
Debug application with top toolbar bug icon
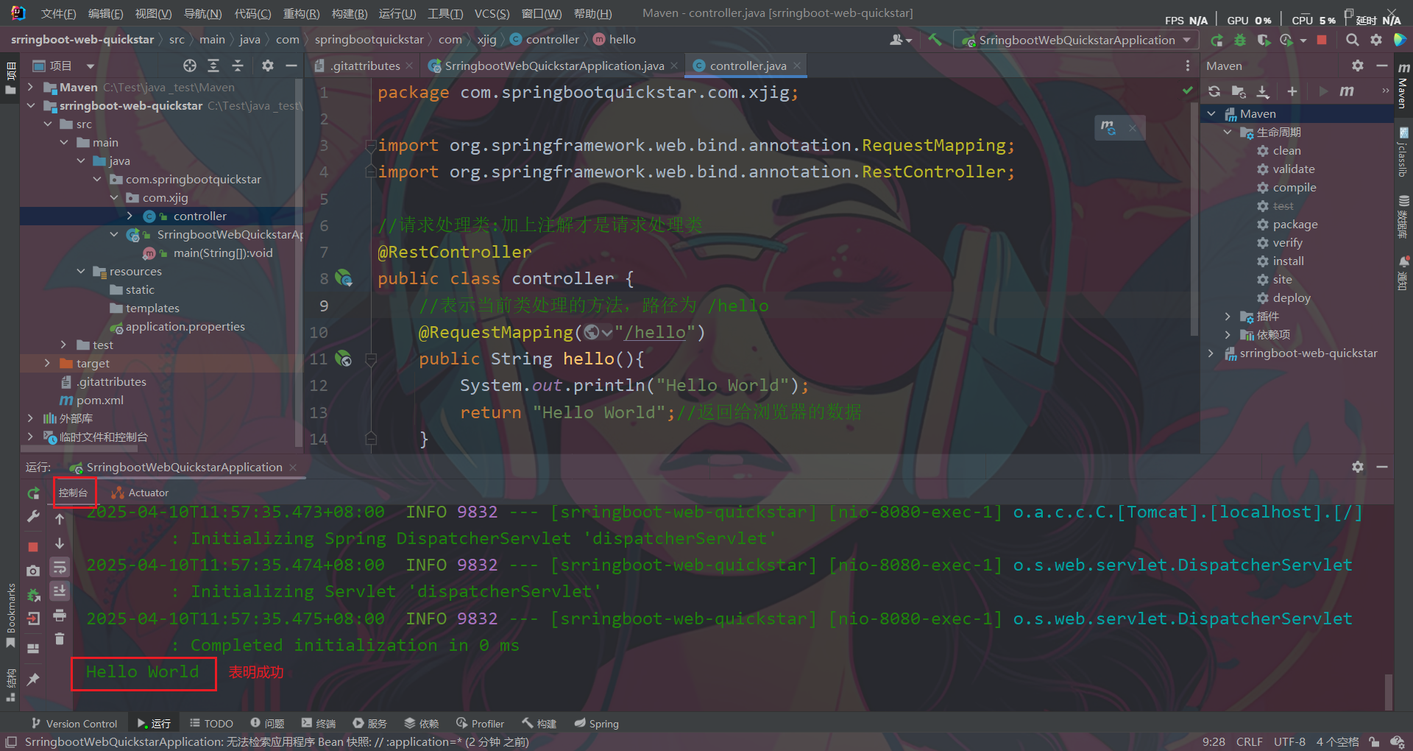click(x=1240, y=40)
